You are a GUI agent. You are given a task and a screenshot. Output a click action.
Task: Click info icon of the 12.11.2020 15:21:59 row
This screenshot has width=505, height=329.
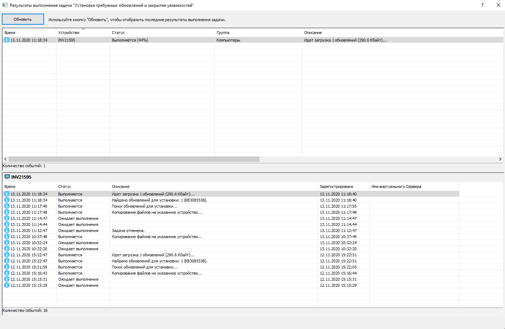(x=6, y=267)
